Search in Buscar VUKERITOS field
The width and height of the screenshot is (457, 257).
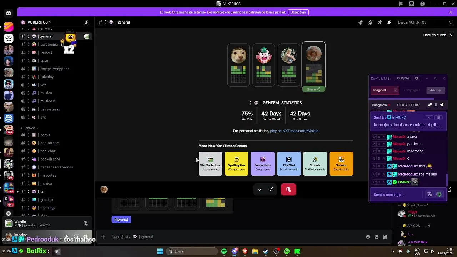point(425,22)
